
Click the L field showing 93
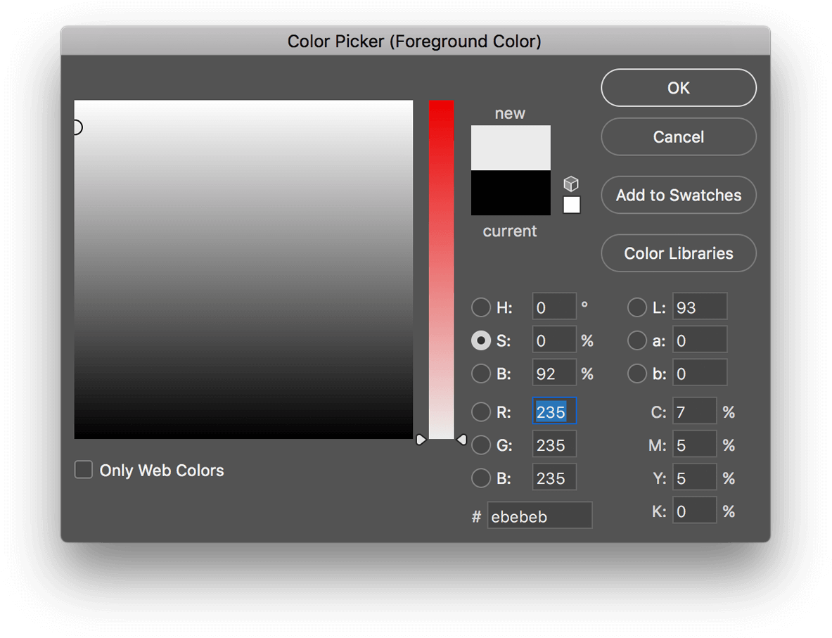[700, 307]
